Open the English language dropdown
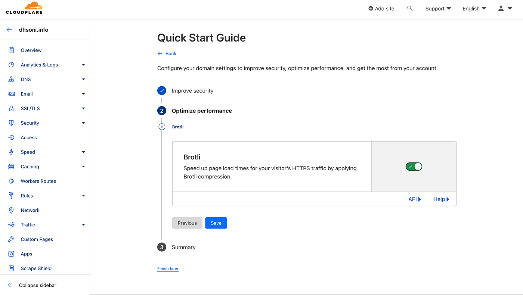 pyautogui.click(x=474, y=9)
